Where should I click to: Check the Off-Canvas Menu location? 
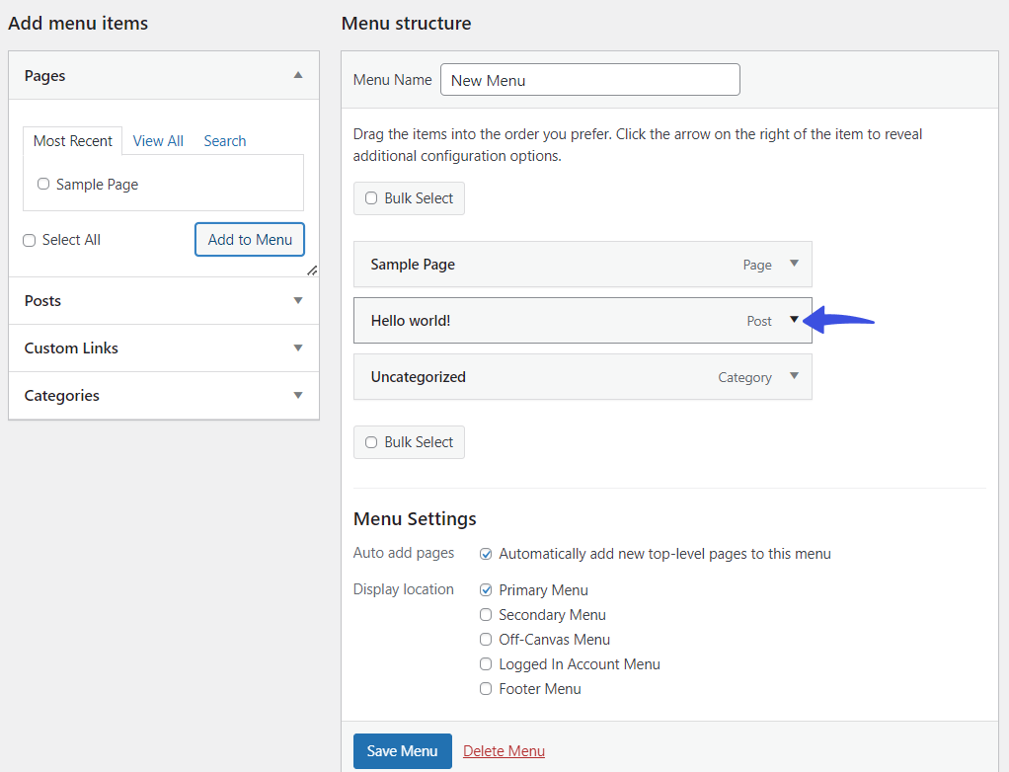486,640
